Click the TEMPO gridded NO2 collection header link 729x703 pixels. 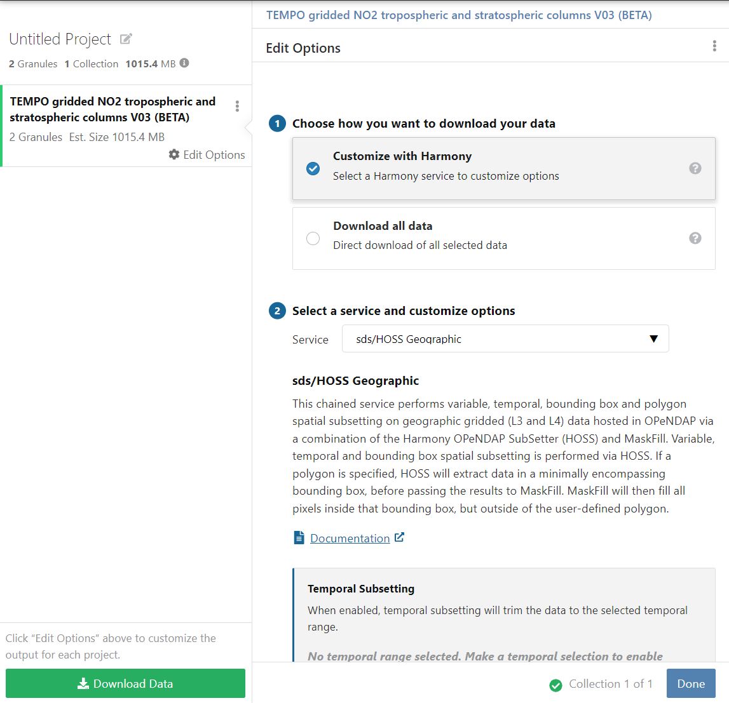(x=458, y=15)
